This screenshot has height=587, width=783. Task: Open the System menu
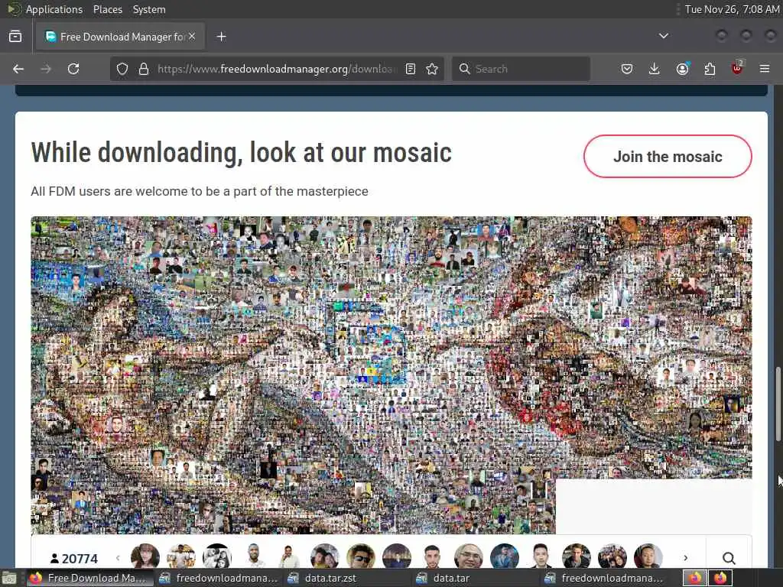click(x=149, y=9)
